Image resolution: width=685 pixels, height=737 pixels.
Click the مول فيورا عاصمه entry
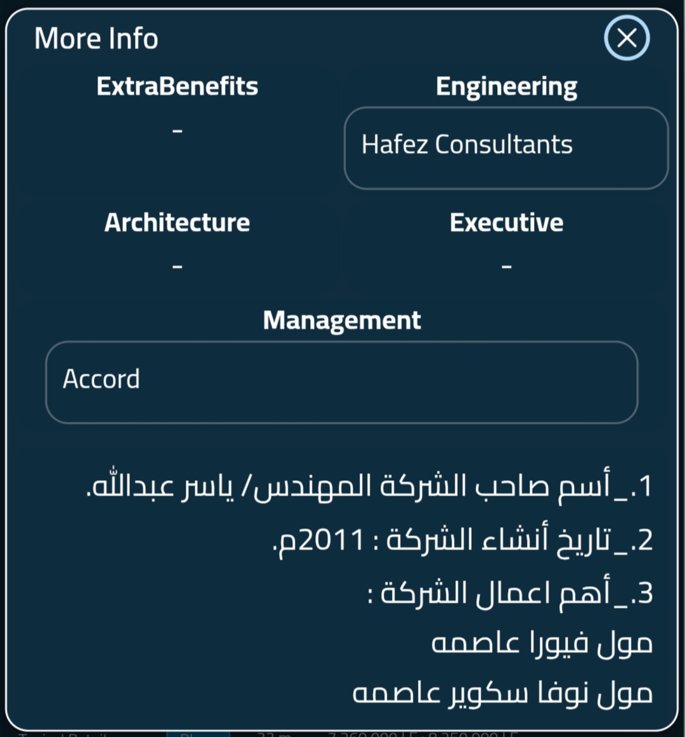pos(542,643)
